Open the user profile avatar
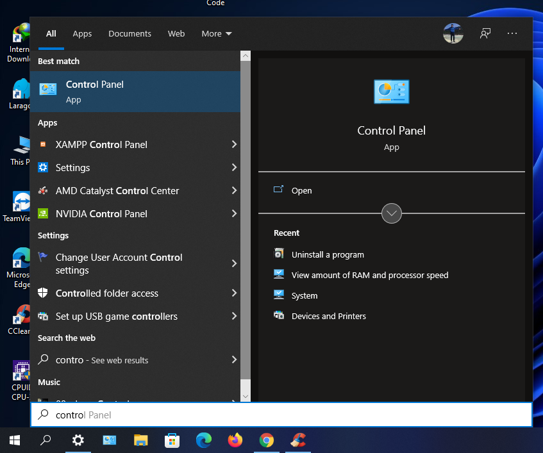The image size is (543, 453). [x=453, y=34]
